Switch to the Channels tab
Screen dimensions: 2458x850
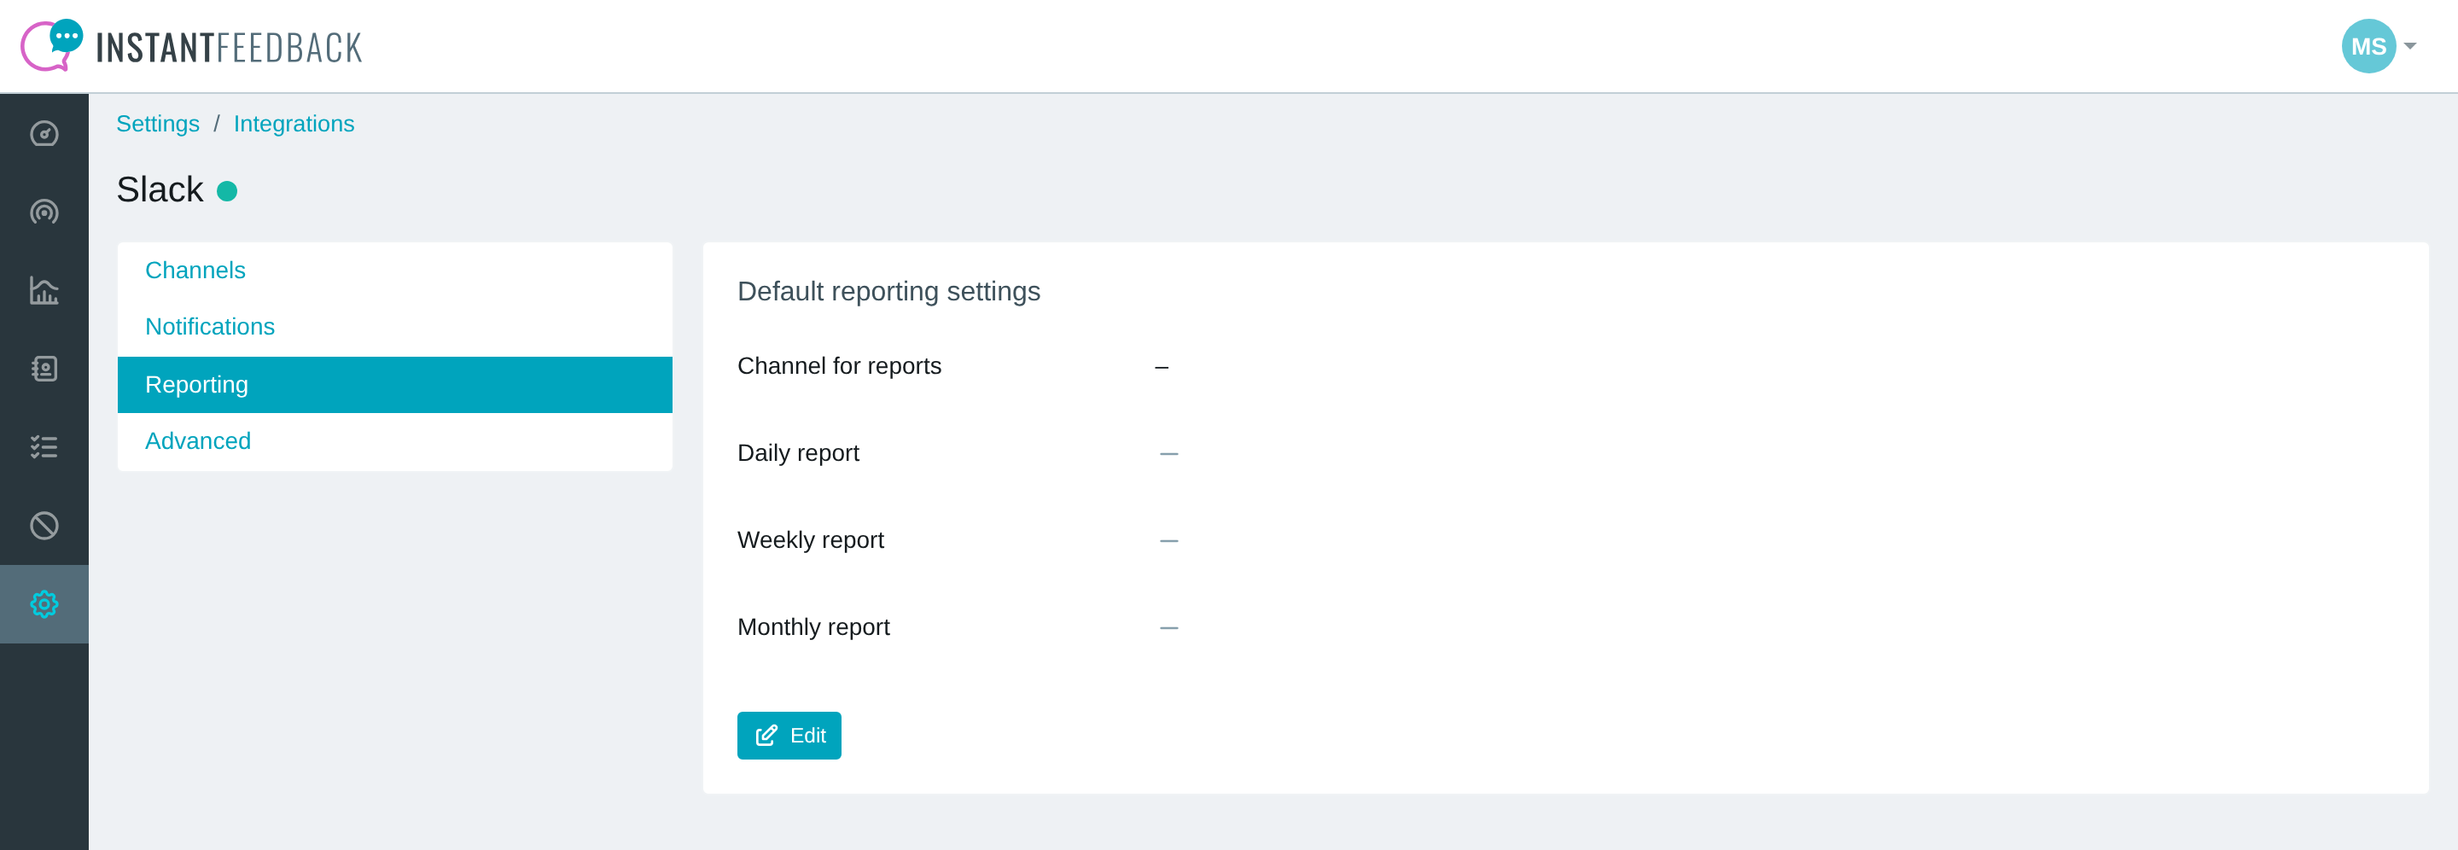point(394,271)
